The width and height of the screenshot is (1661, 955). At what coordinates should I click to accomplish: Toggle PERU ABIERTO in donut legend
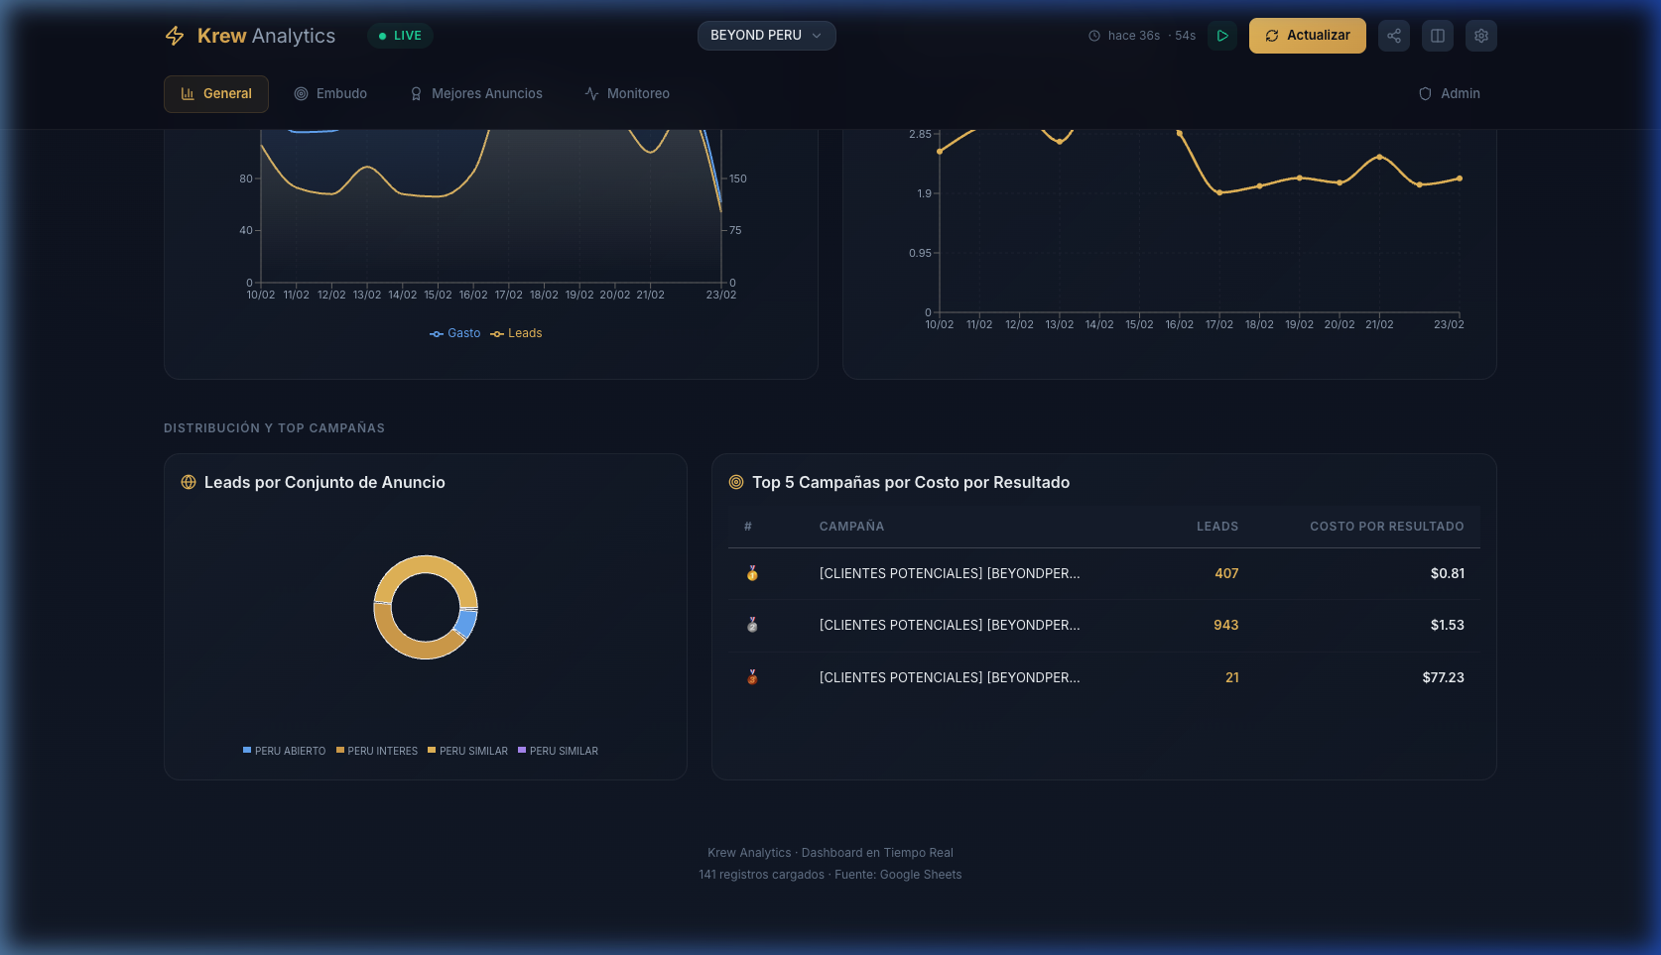284,751
